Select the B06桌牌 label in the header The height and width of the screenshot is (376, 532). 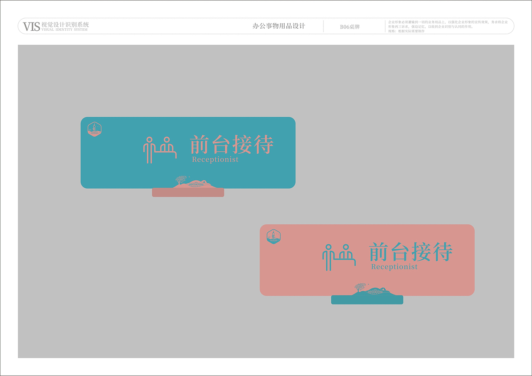click(350, 26)
